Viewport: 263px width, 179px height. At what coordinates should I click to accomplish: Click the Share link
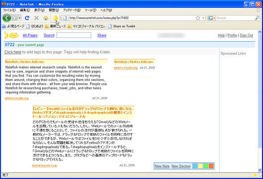pyautogui.click(x=102, y=35)
